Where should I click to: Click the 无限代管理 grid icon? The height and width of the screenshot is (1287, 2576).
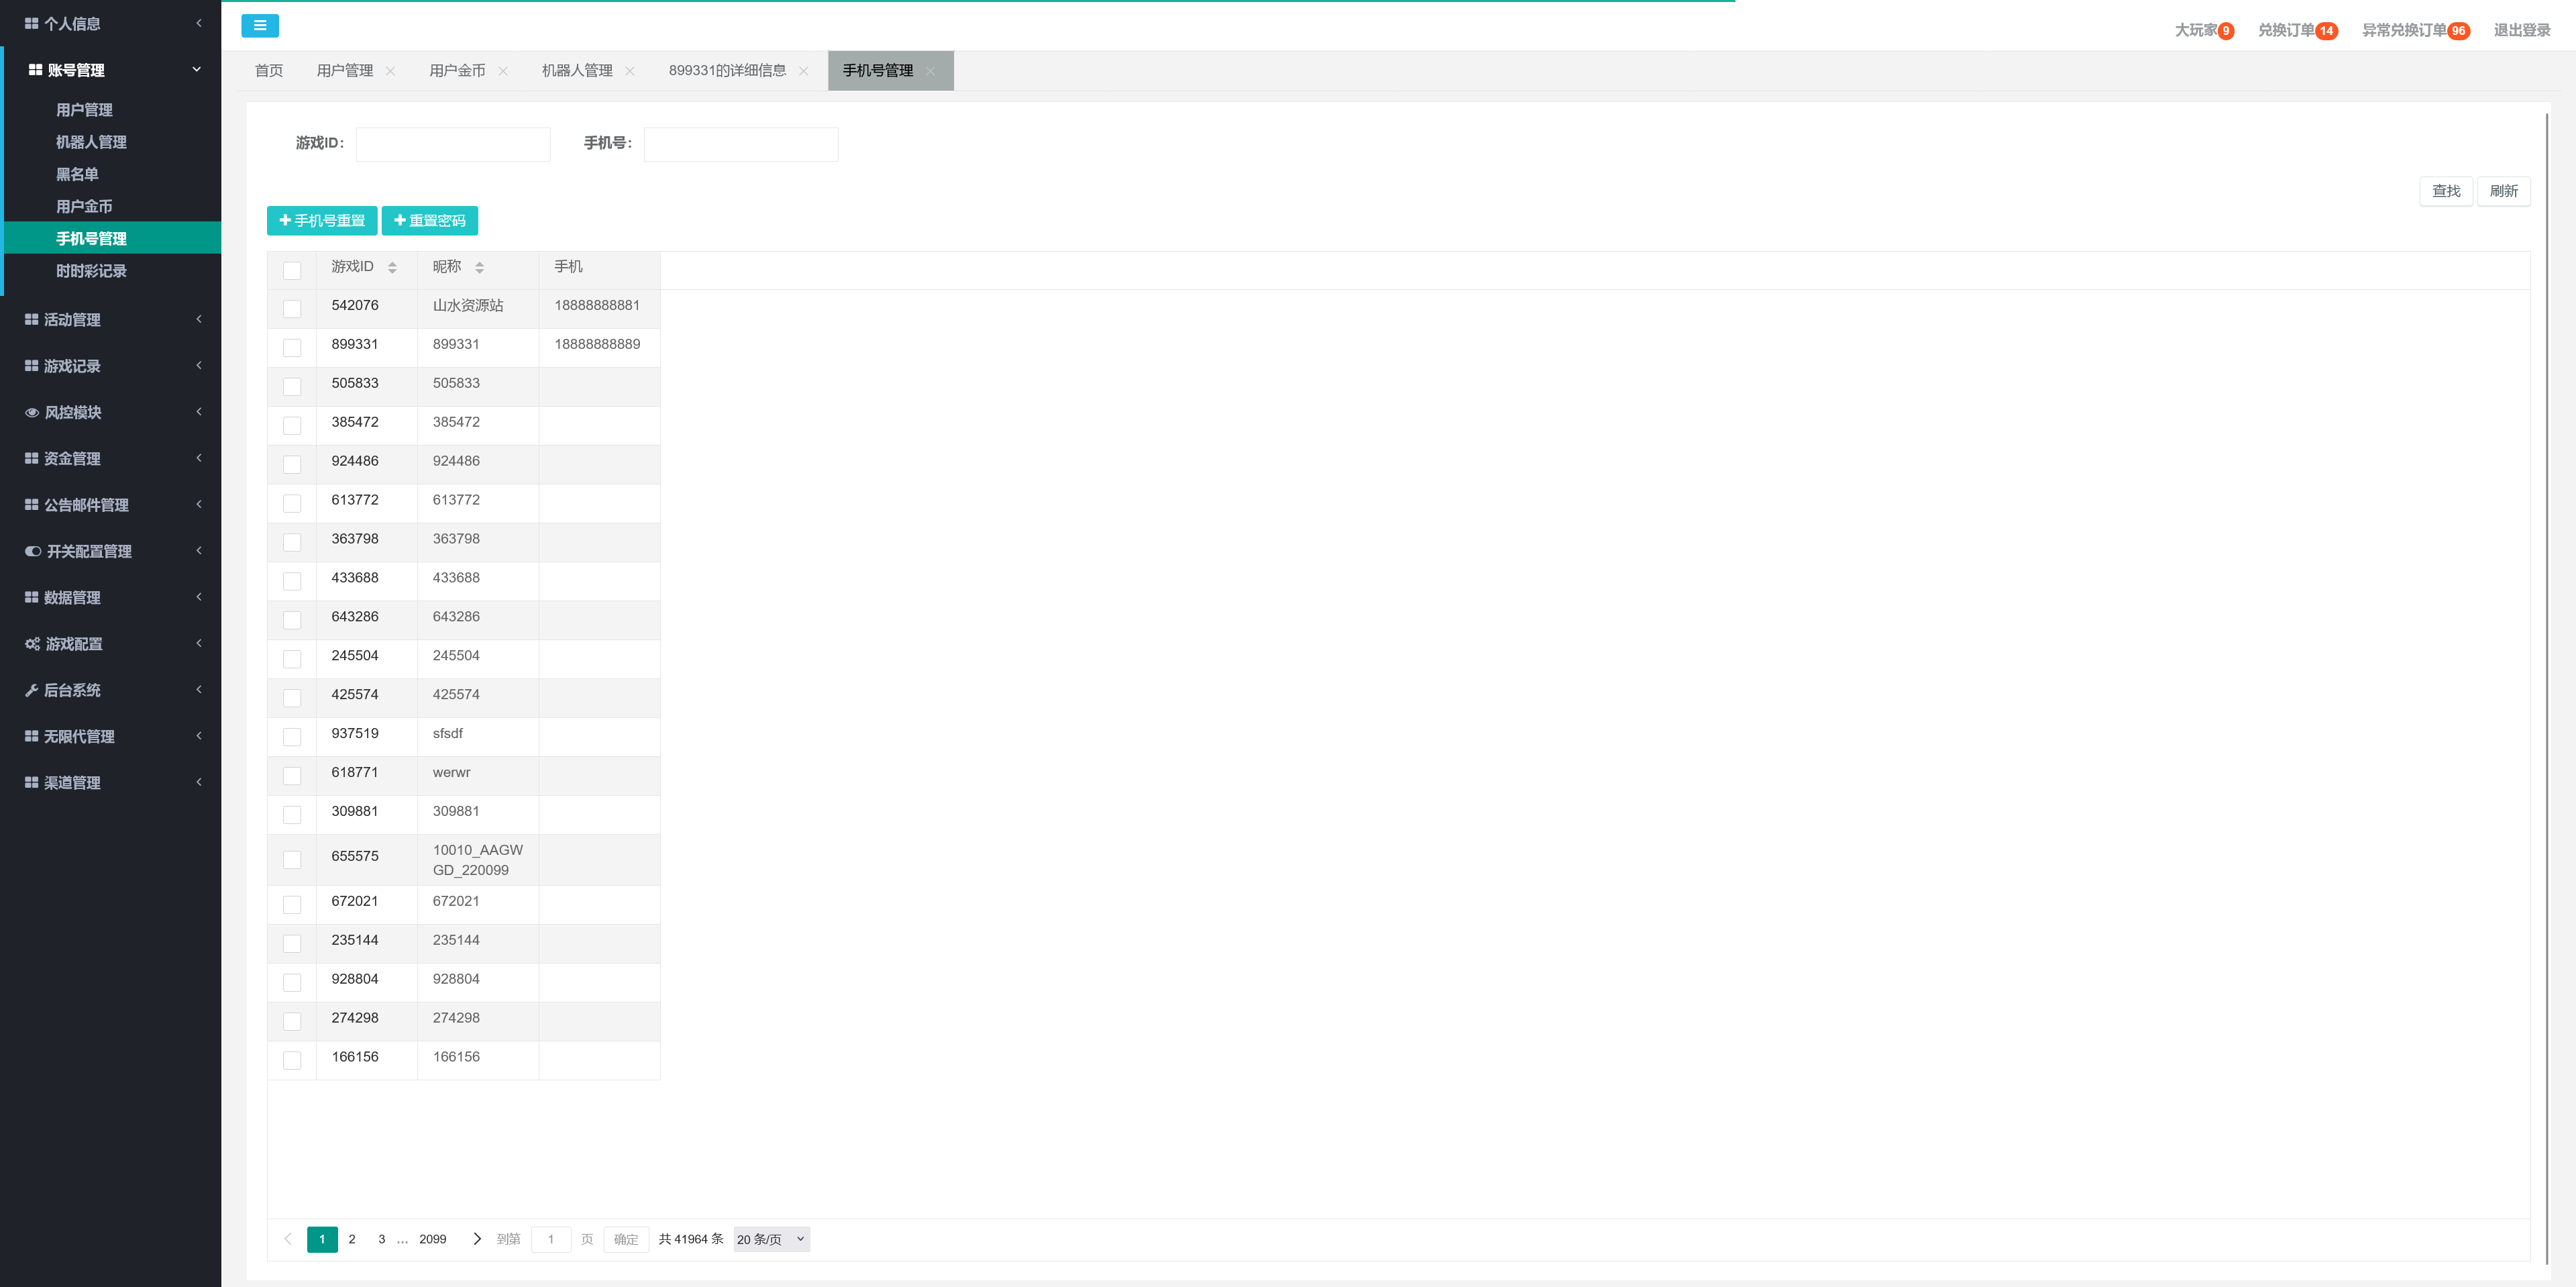pyautogui.click(x=31, y=736)
